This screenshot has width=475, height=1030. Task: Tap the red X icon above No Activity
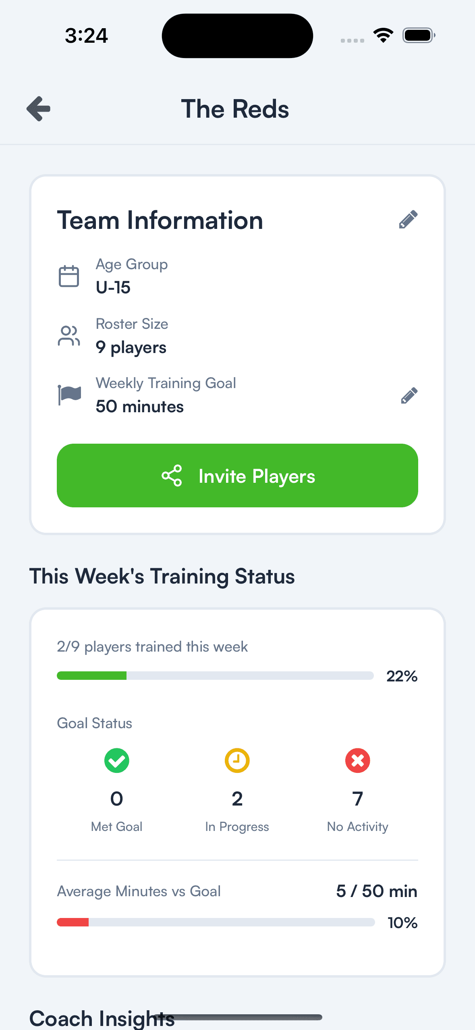pyautogui.click(x=357, y=760)
